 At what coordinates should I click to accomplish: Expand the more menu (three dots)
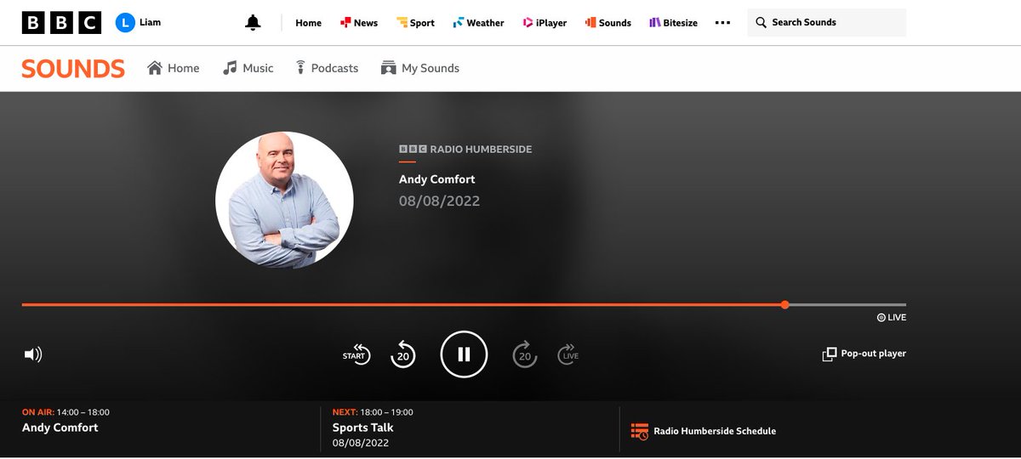coord(722,23)
